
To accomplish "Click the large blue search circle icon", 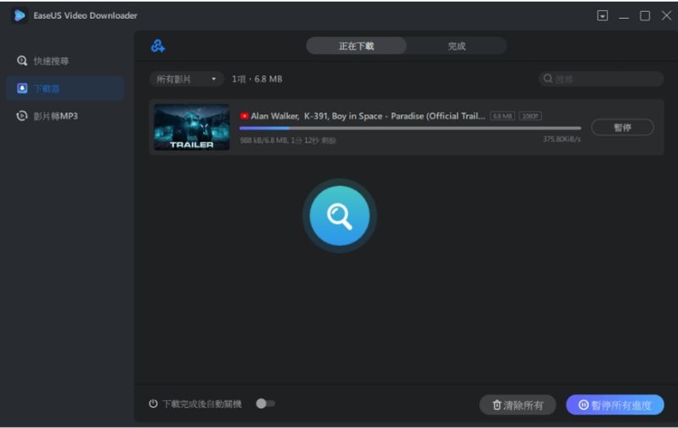I will pyautogui.click(x=339, y=216).
